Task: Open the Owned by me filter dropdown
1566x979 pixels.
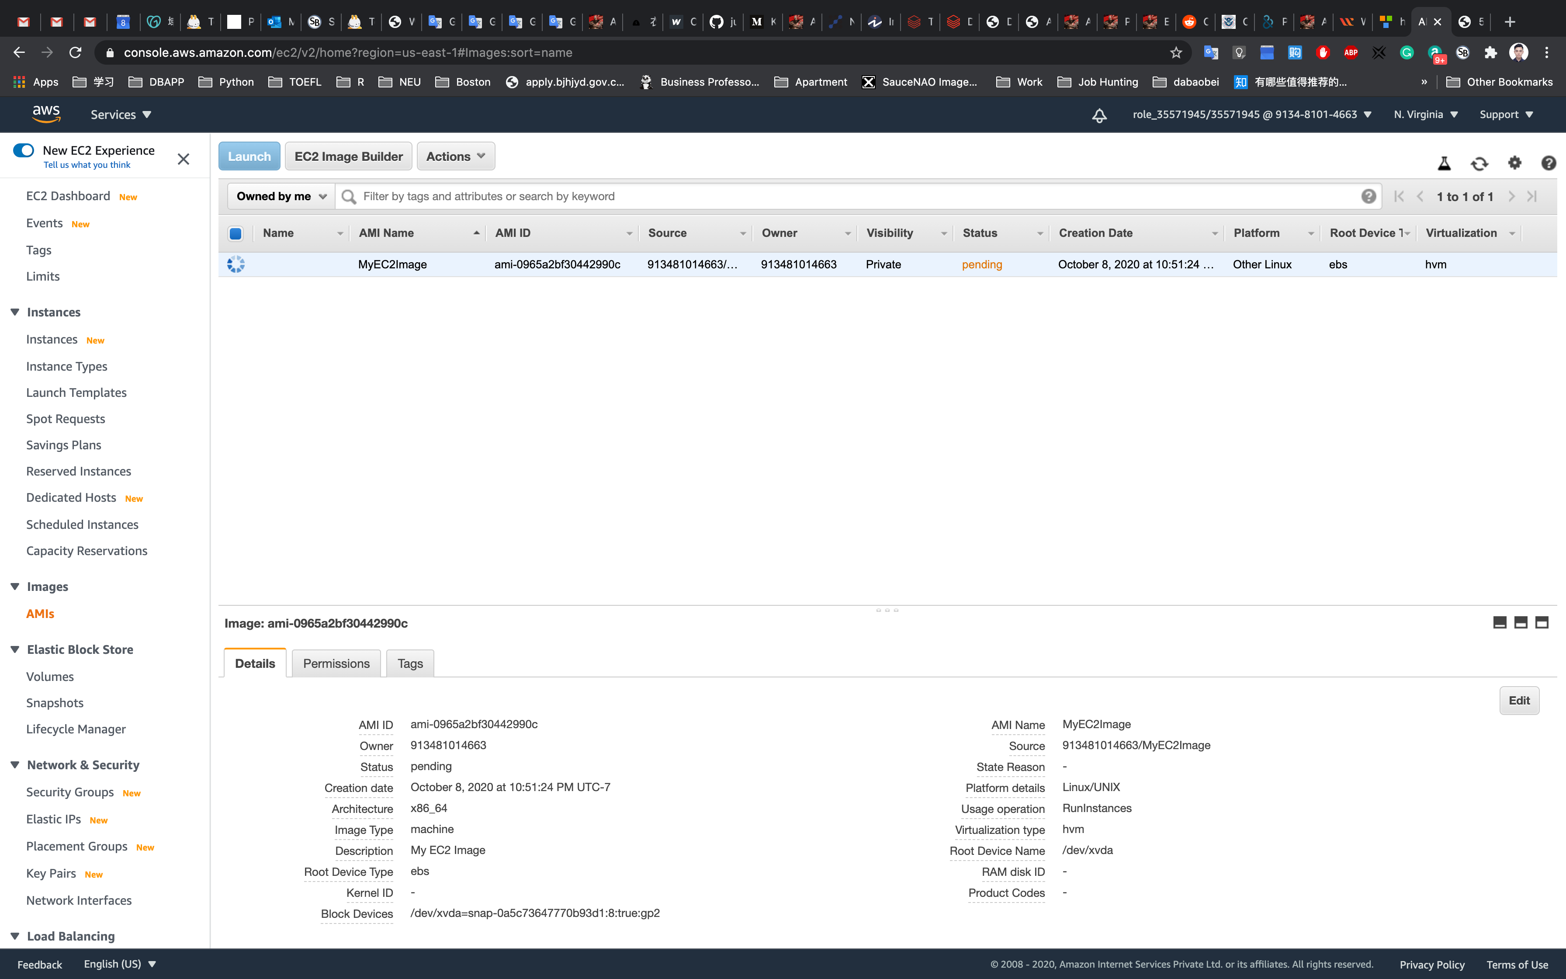Action: tap(281, 196)
